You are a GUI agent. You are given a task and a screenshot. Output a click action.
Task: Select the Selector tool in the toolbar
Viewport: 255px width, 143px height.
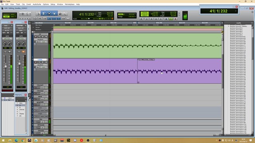49,14
